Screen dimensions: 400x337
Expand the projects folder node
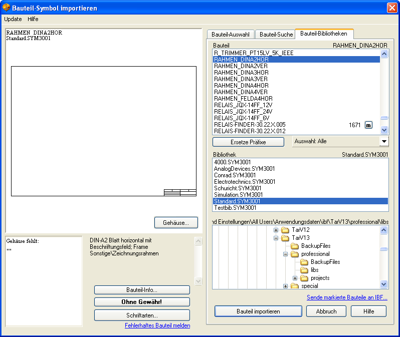(x=295, y=278)
